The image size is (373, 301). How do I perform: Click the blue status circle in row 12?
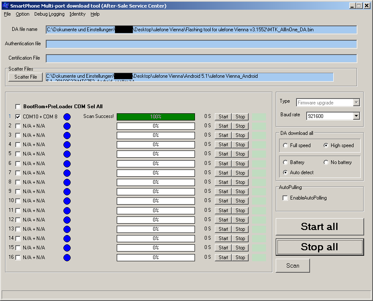click(x=67, y=220)
